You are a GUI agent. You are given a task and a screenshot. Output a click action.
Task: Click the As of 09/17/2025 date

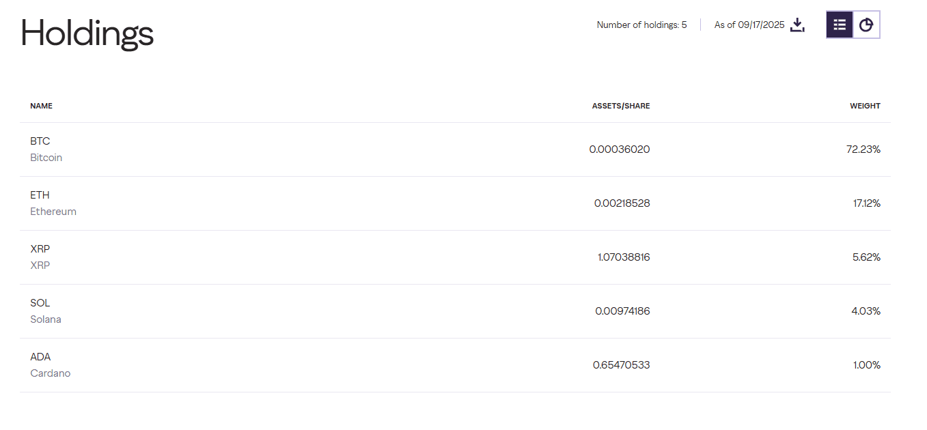point(749,24)
